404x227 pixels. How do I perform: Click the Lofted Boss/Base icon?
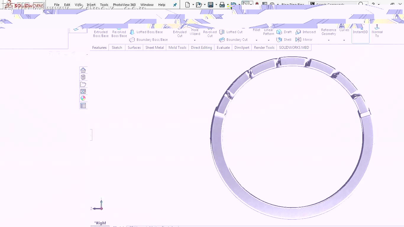pyautogui.click(x=132, y=32)
